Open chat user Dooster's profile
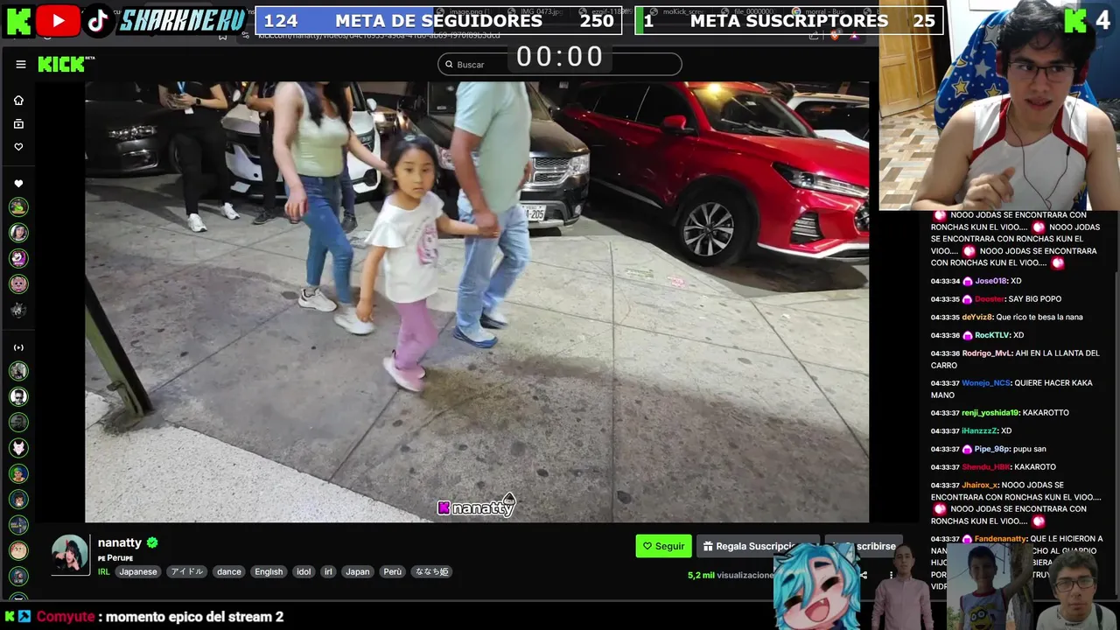 (990, 299)
